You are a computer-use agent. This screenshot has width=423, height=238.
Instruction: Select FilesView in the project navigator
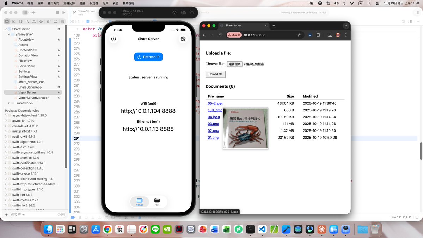[25, 61]
